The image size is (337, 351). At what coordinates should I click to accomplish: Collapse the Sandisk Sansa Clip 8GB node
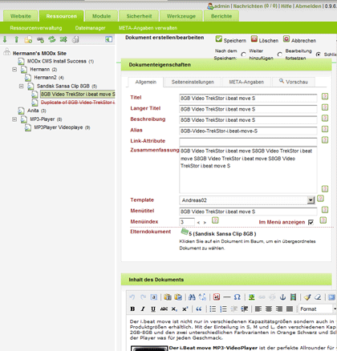[21, 86]
